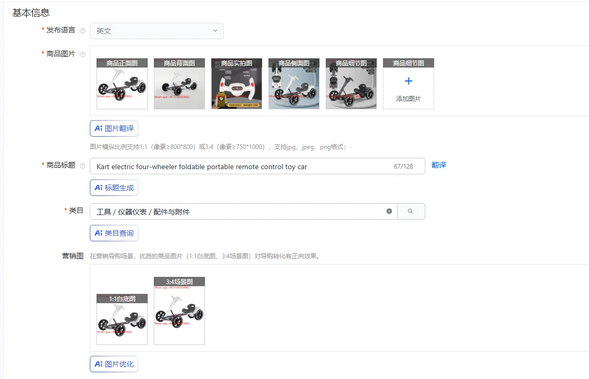This screenshot has height=379, width=589.
Task: Select the 商品侧面图 thumbnail
Action: (294, 84)
